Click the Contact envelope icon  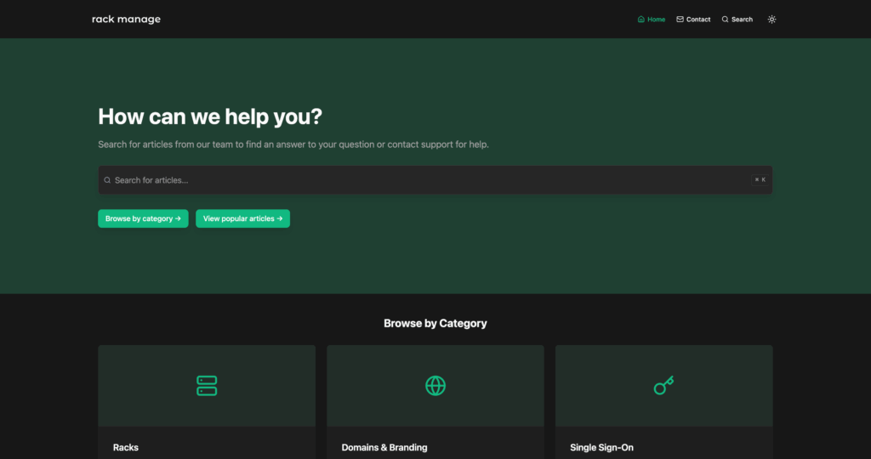coord(680,20)
